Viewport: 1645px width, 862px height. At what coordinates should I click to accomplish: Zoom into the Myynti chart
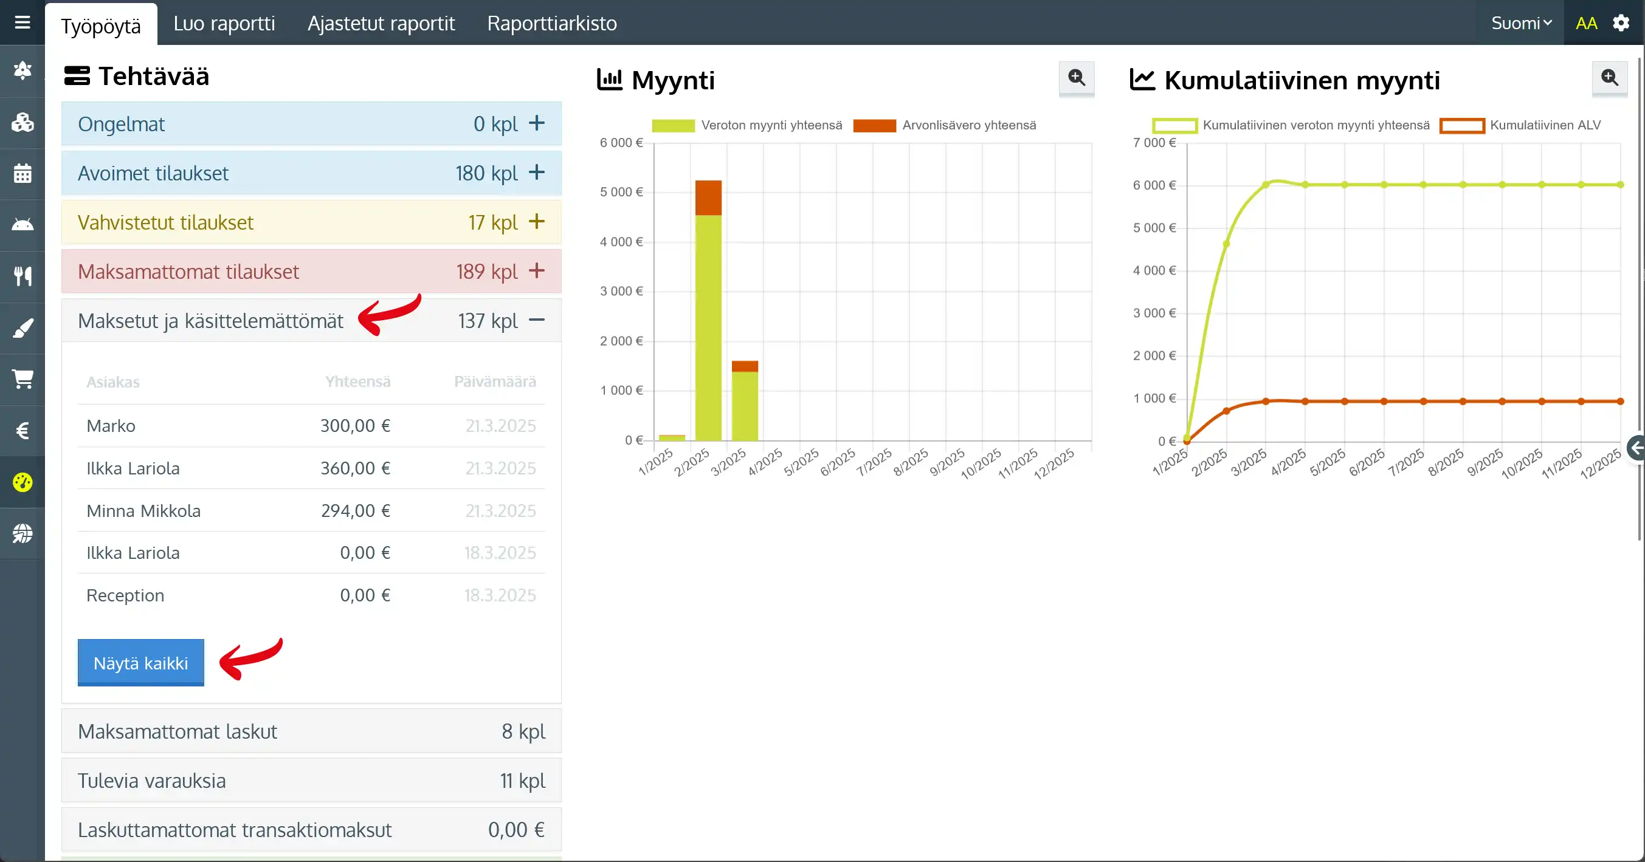click(x=1076, y=78)
